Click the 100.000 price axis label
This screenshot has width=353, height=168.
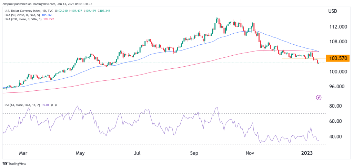[x=338, y=72]
